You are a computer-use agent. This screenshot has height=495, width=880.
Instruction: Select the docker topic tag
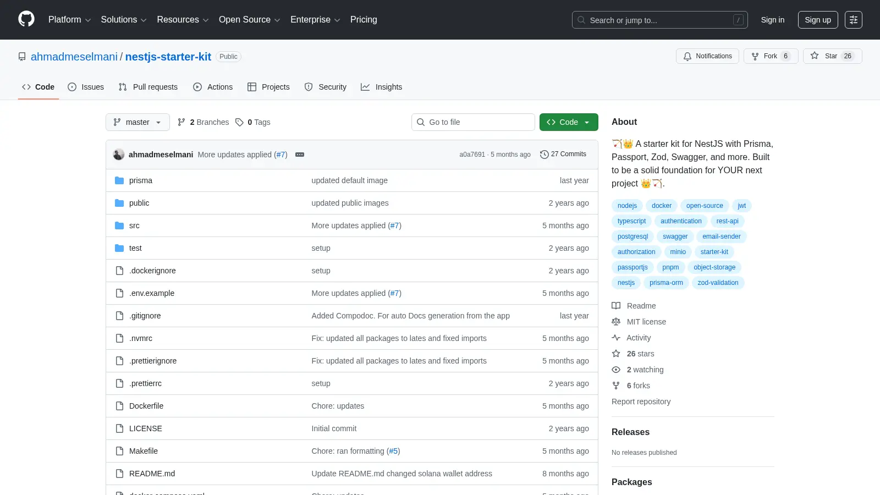tap(662, 206)
